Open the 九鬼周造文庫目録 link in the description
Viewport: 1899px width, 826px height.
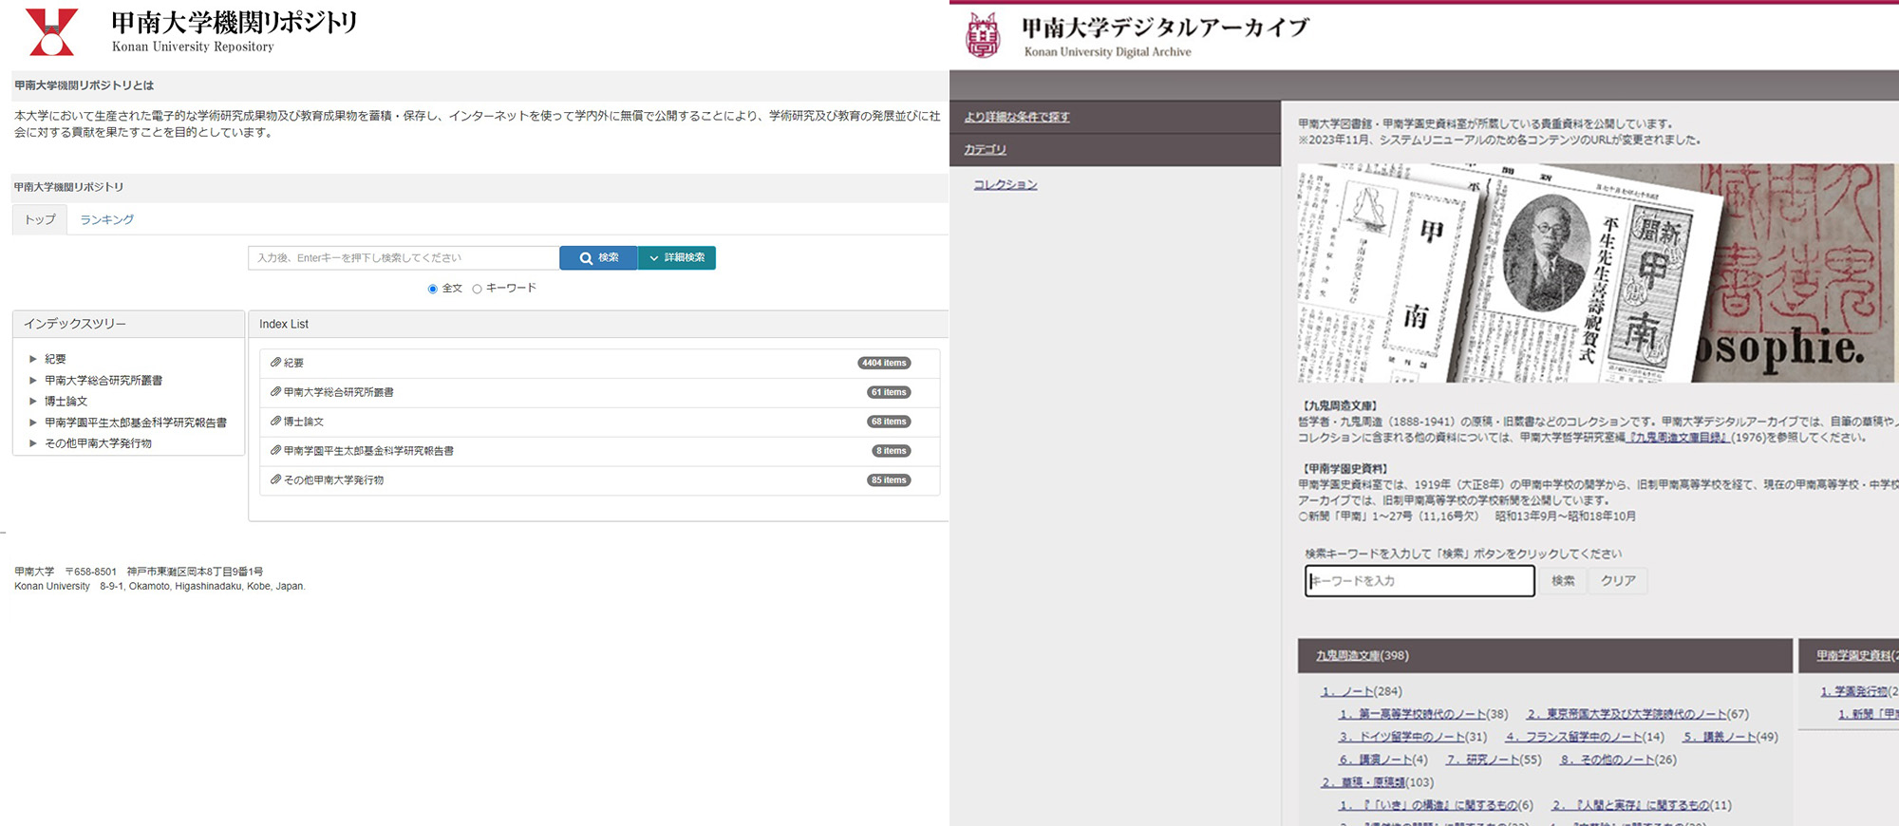click(x=1680, y=438)
